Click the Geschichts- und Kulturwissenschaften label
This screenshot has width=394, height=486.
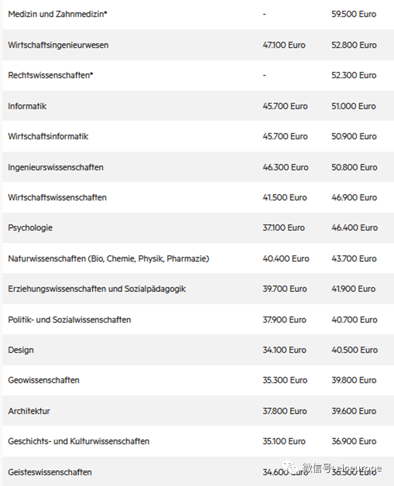pyautogui.click(x=78, y=442)
